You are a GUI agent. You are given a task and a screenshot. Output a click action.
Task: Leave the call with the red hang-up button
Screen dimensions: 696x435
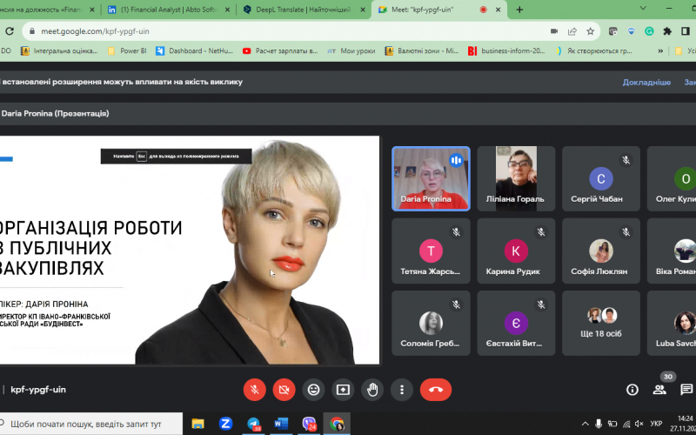[x=436, y=390]
